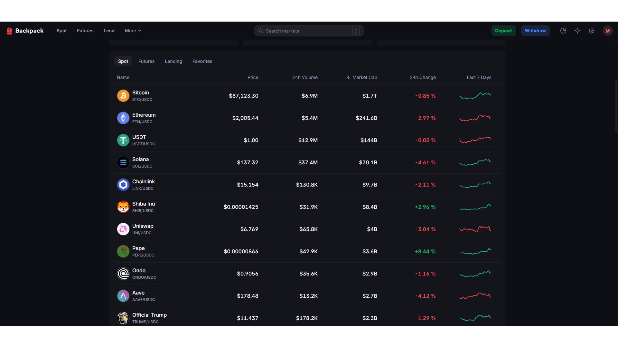The height and width of the screenshot is (348, 618).
Task: Click the sparkle rewards icon
Action: click(577, 31)
